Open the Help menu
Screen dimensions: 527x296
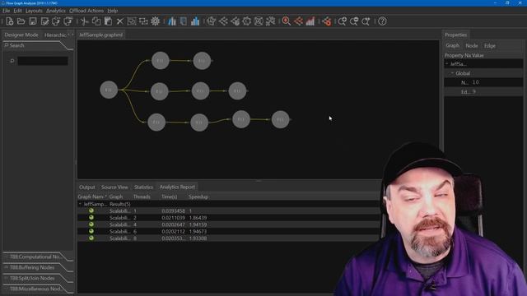[113, 11]
